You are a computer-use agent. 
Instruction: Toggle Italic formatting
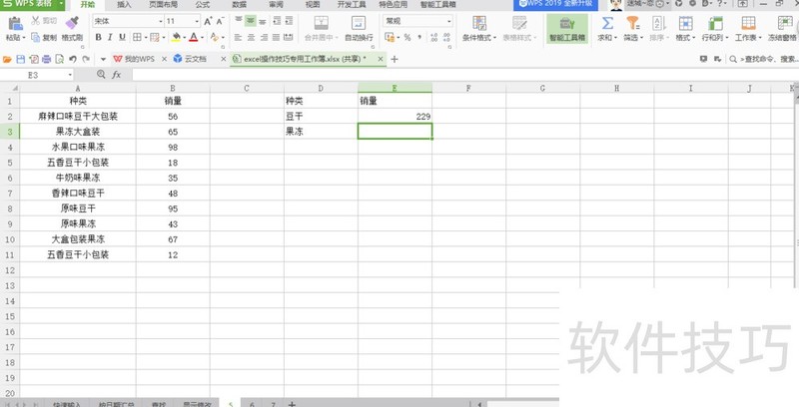tap(111, 38)
